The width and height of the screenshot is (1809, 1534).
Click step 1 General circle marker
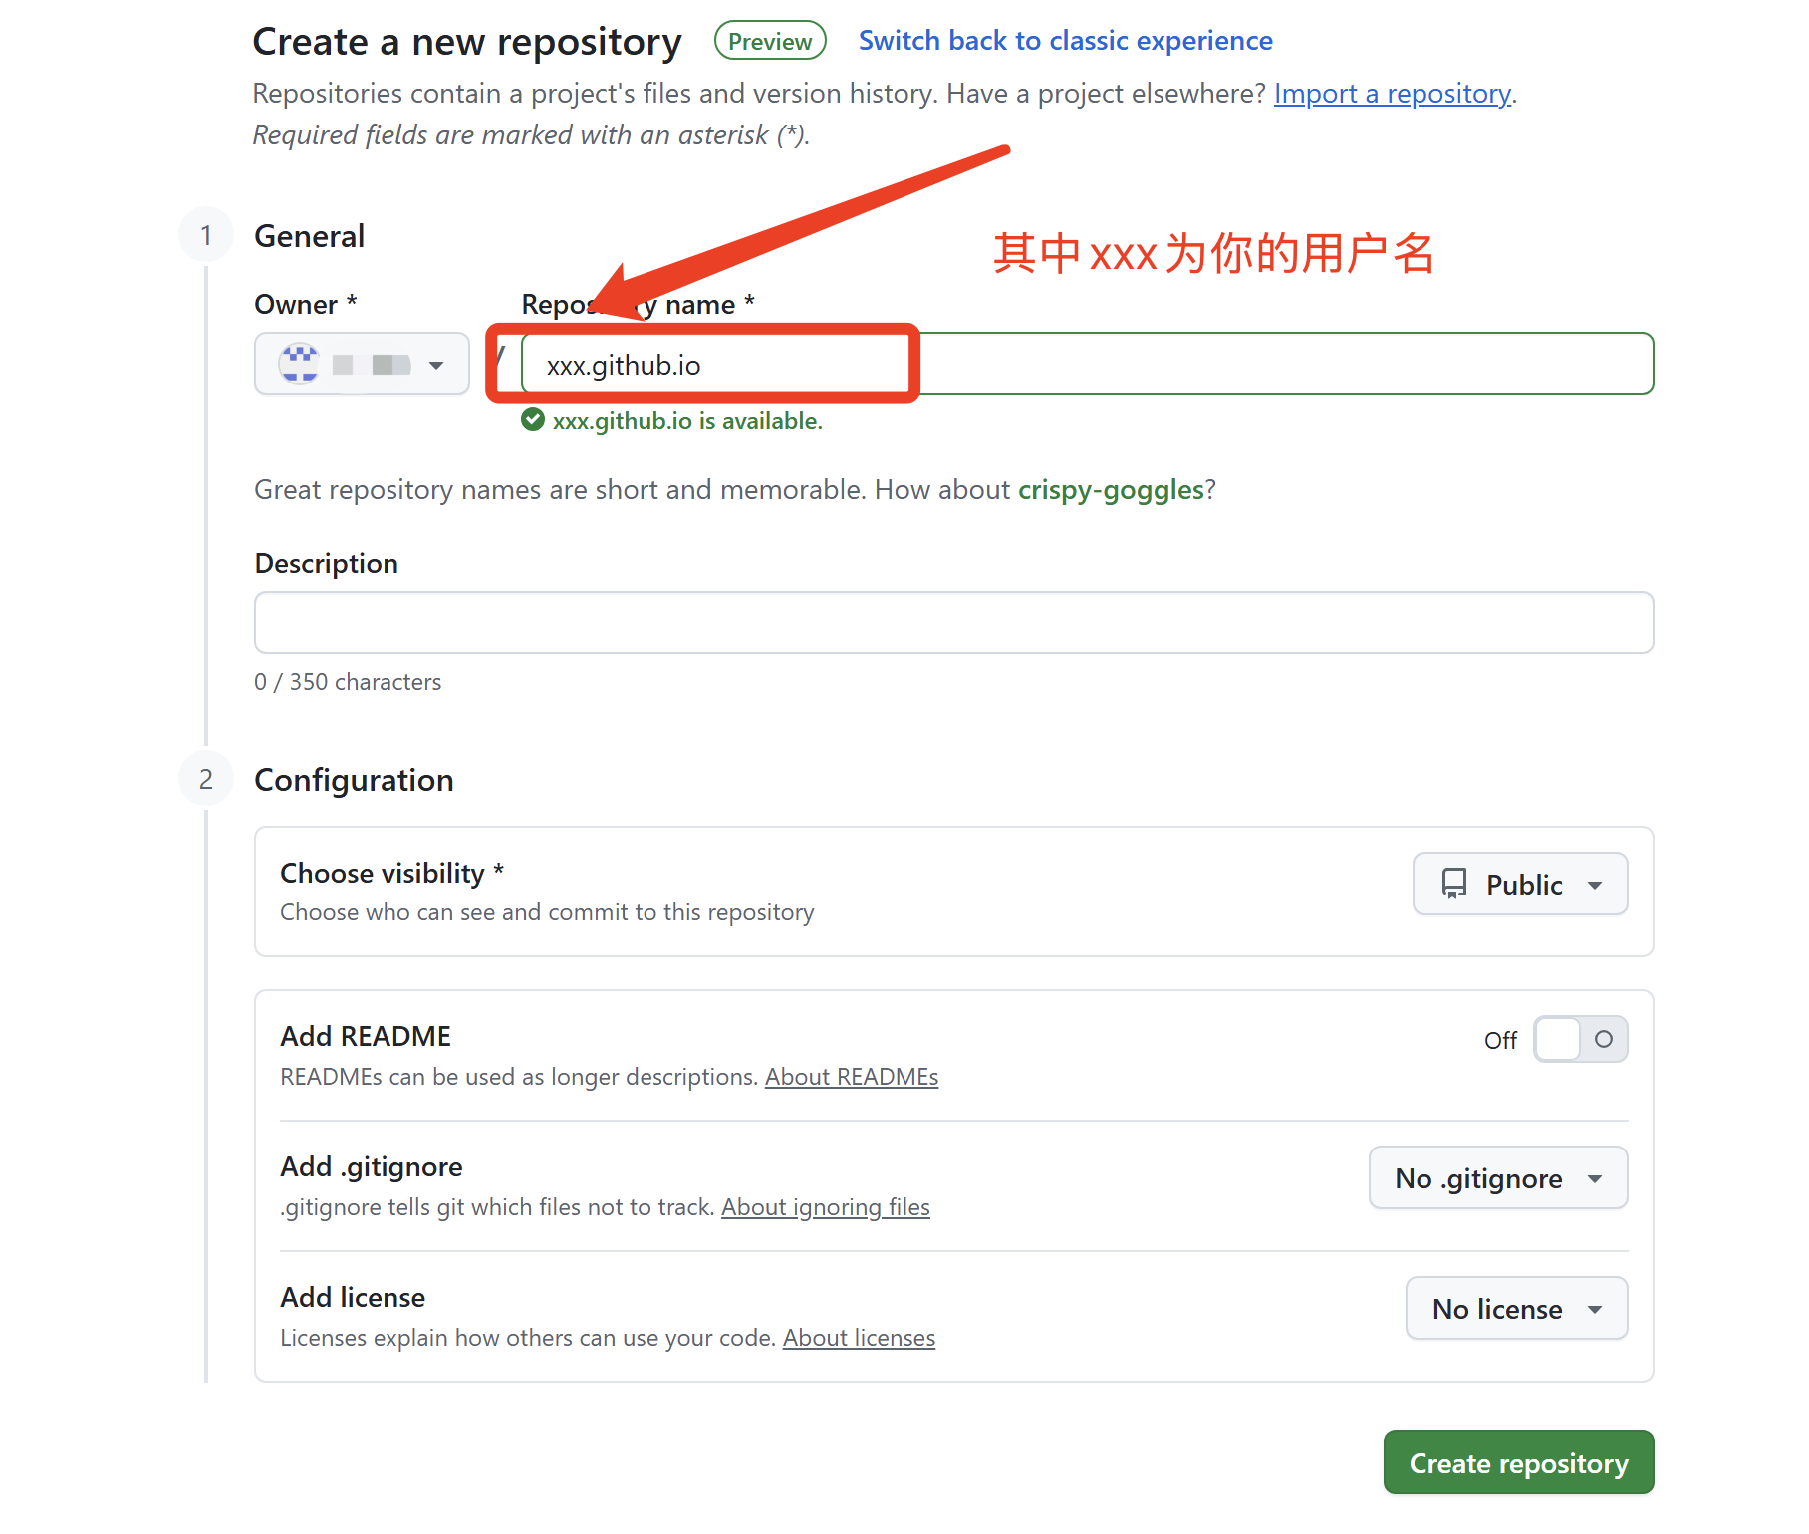[x=206, y=236]
